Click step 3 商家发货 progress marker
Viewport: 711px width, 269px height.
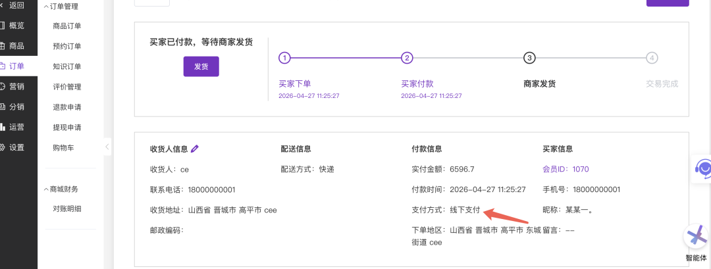(529, 58)
